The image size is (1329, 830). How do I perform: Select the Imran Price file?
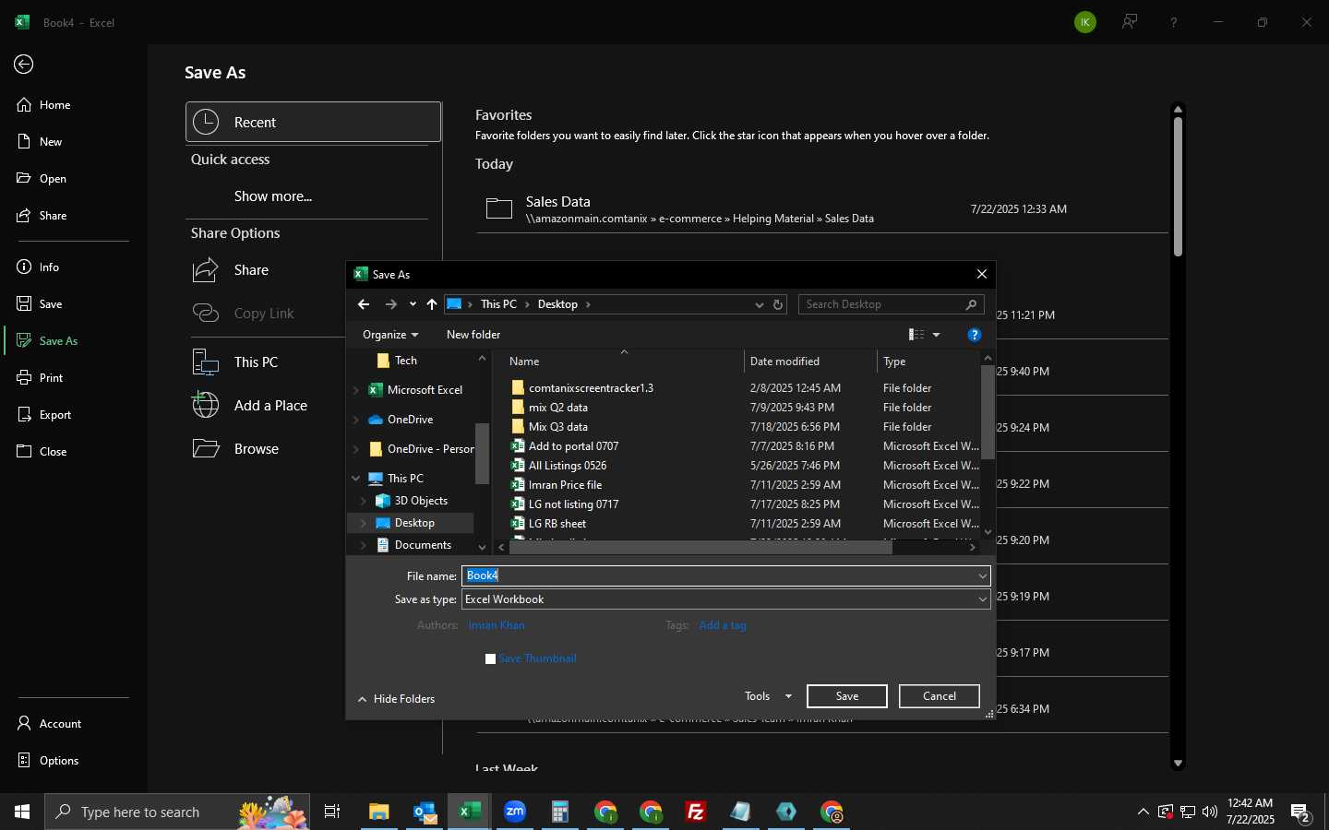coord(565,485)
